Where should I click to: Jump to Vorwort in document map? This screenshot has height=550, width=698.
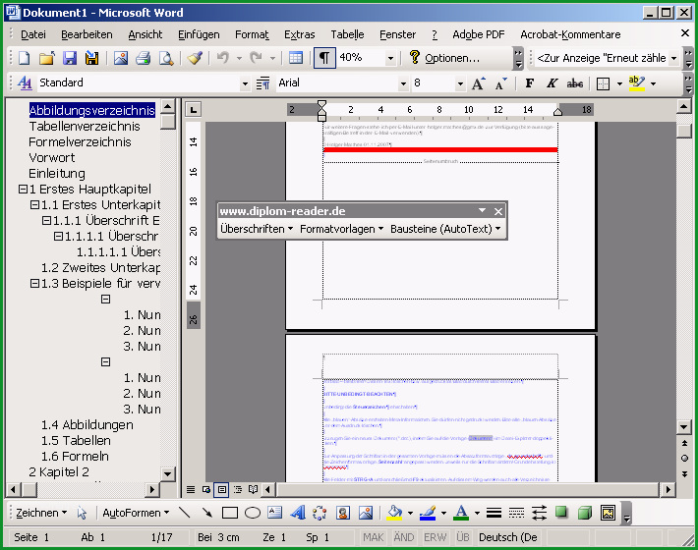tap(52, 158)
